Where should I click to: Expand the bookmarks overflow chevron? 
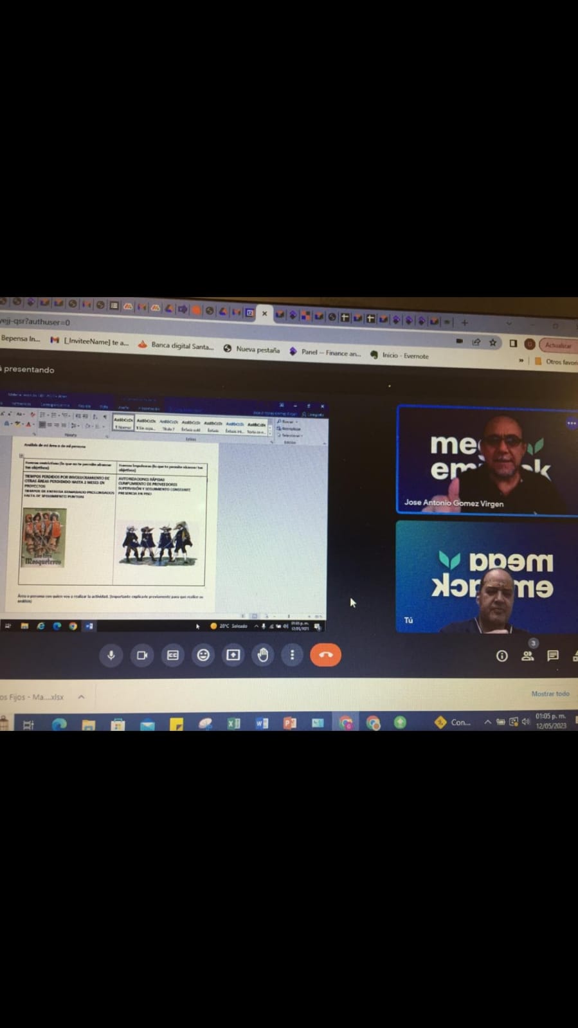tap(521, 361)
